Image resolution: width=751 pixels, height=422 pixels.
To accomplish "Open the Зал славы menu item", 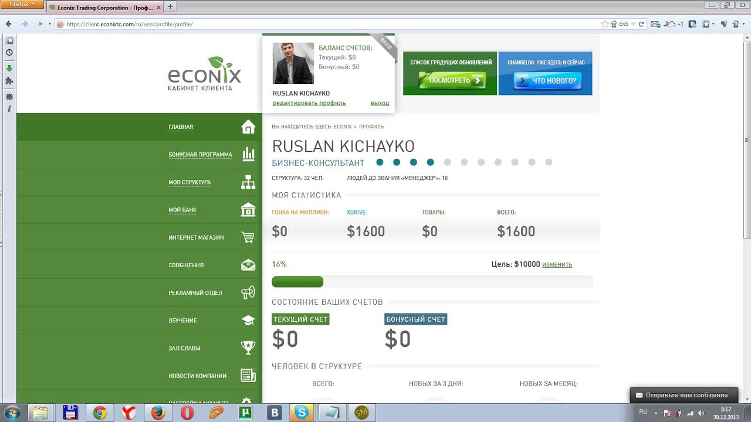I will (184, 348).
